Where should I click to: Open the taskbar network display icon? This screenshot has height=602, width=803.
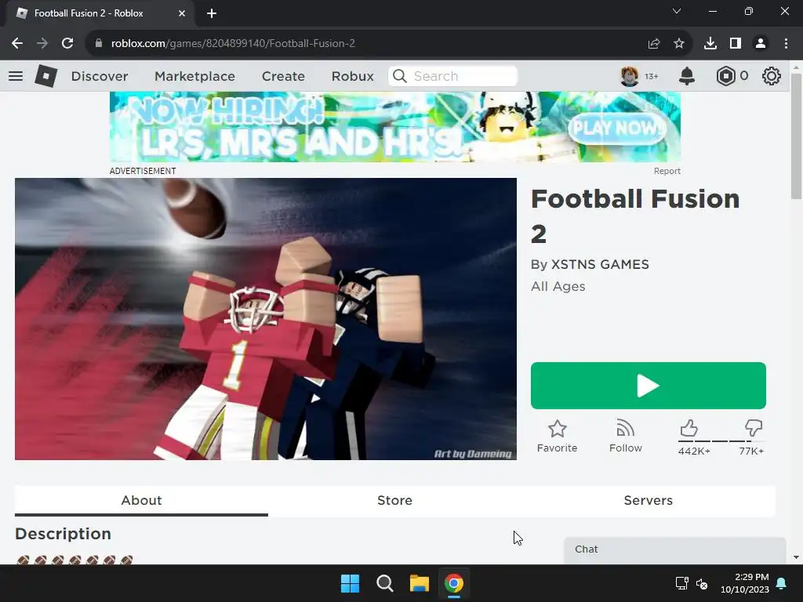[x=681, y=583]
